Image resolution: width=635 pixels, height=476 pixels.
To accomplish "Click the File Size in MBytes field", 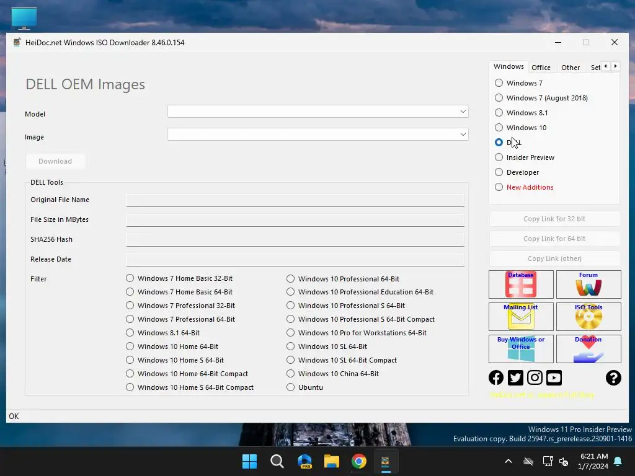I will pos(295,220).
